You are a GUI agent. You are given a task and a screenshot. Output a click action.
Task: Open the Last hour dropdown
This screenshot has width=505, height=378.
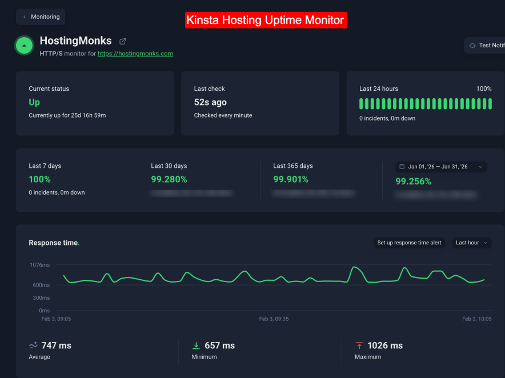coord(471,243)
